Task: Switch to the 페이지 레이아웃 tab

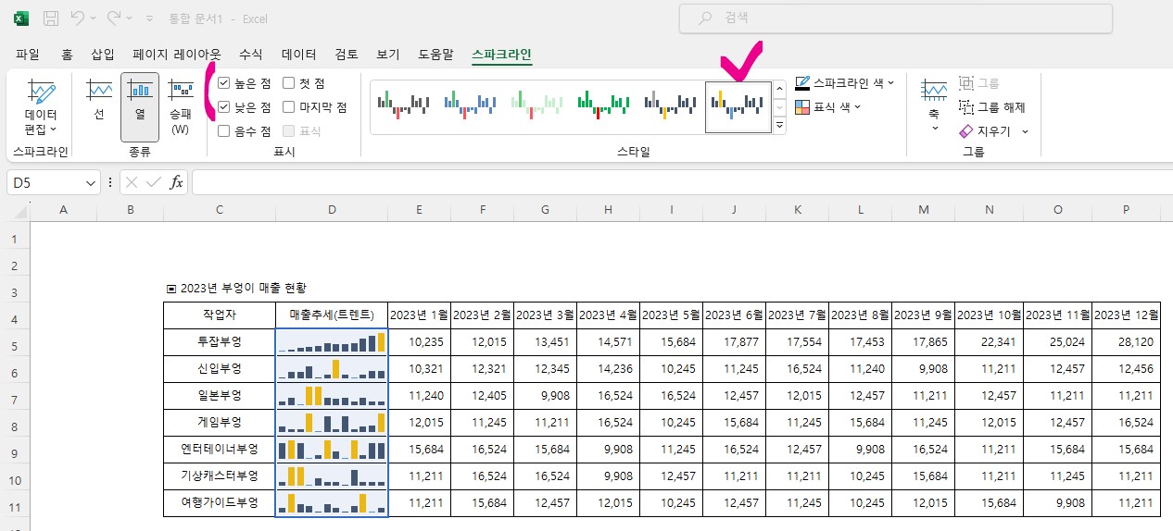Action: pyautogui.click(x=177, y=55)
